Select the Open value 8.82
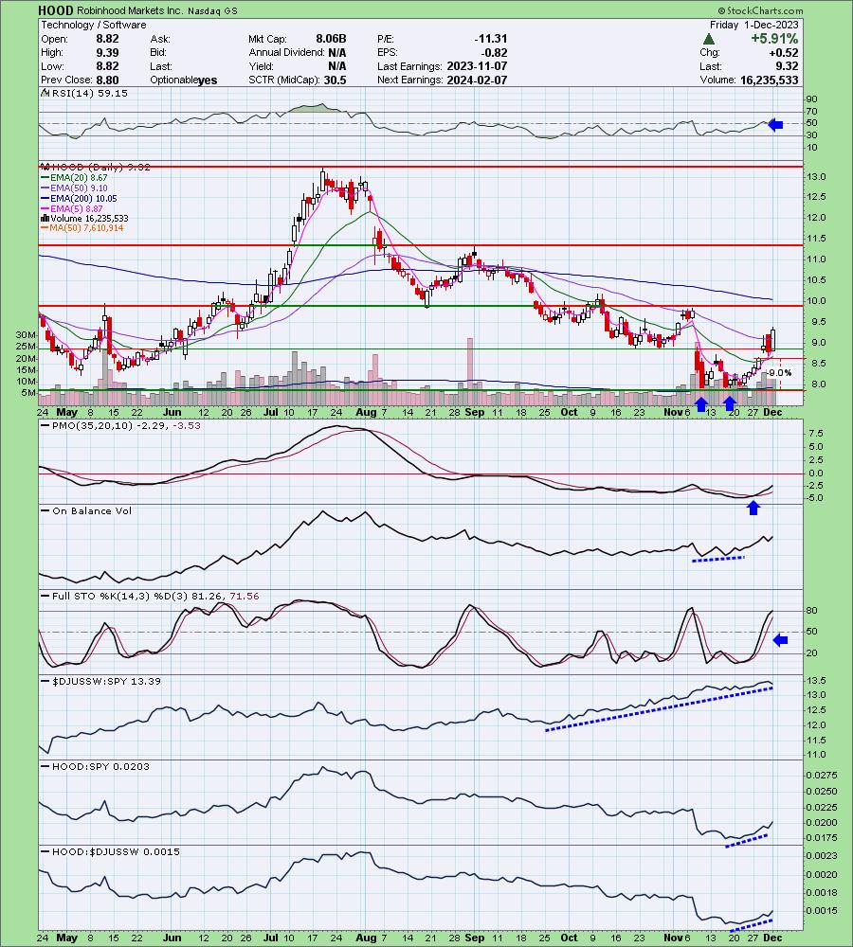 point(108,39)
